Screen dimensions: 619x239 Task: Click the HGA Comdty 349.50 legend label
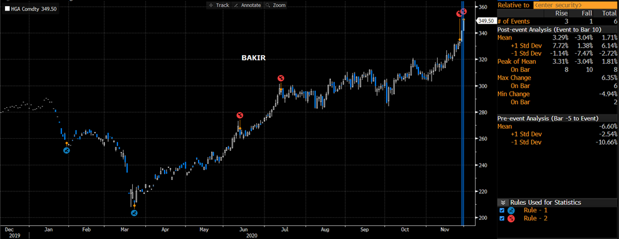pos(34,9)
